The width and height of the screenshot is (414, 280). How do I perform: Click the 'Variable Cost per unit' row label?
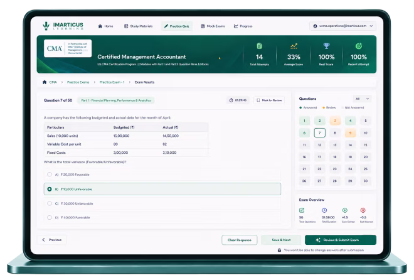click(64, 144)
